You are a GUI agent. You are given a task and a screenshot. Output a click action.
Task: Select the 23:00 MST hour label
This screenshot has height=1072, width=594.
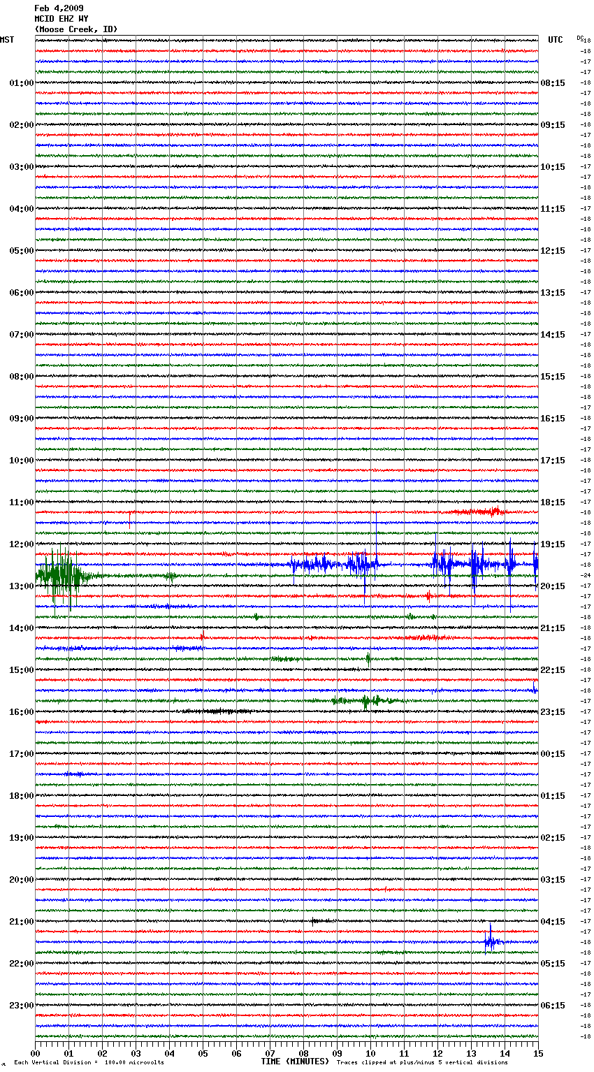point(21,1006)
